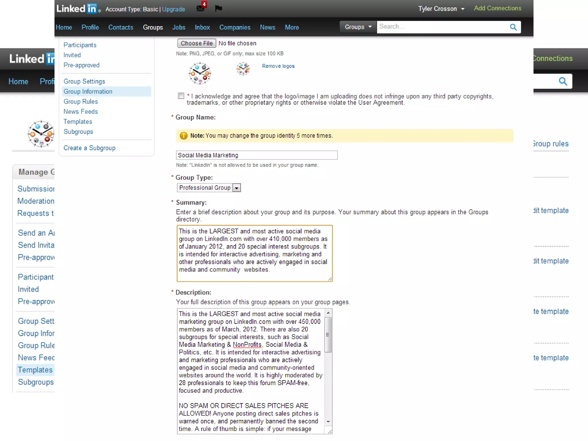Click the foreground search magnifier icon
588x441 pixels.
(513, 27)
